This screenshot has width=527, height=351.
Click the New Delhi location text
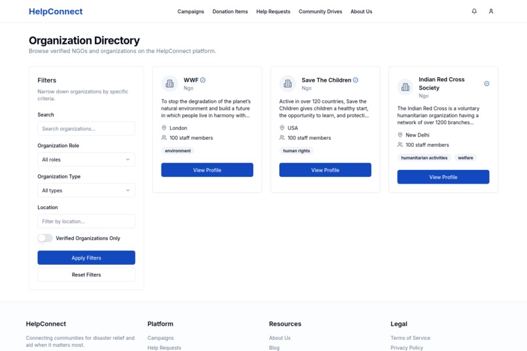click(x=417, y=135)
